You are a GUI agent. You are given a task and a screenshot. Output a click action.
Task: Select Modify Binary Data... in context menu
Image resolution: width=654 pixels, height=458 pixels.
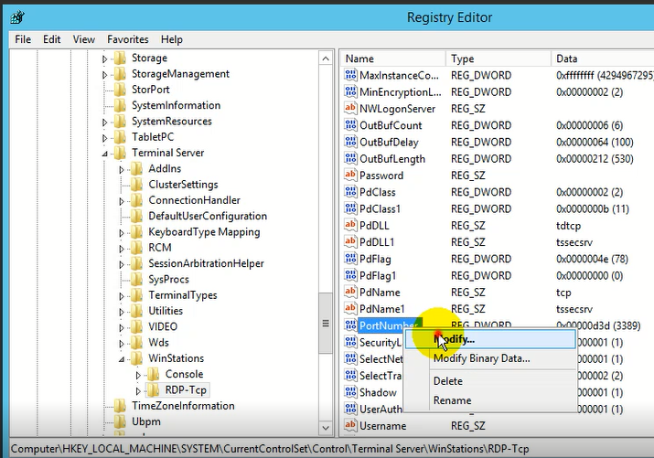481,358
